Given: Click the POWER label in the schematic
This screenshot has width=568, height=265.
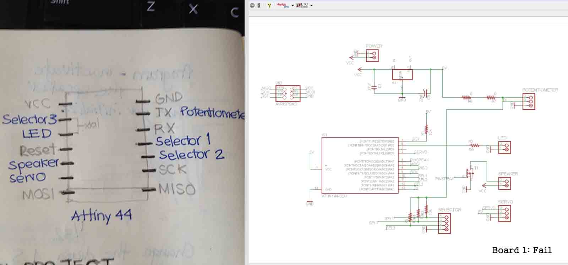Looking at the screenshot, I should (x=374, y=46).
